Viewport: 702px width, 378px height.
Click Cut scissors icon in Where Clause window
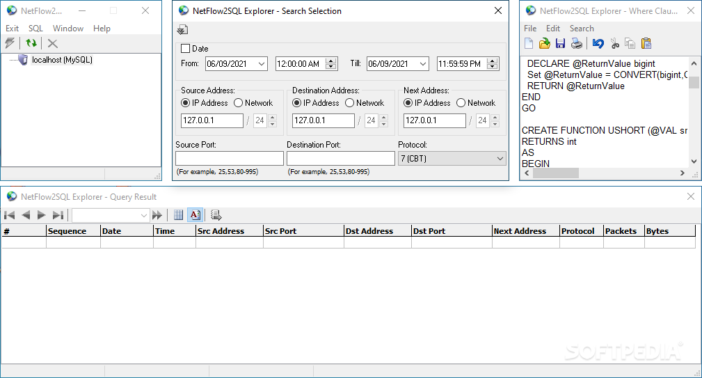click(x=615, y=43)
